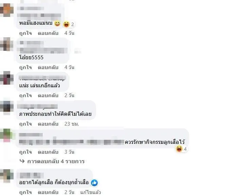Reply to the ภาพประกอบทำให้คิดดีไม่ได้เลย comment

(x=48, y=124)
